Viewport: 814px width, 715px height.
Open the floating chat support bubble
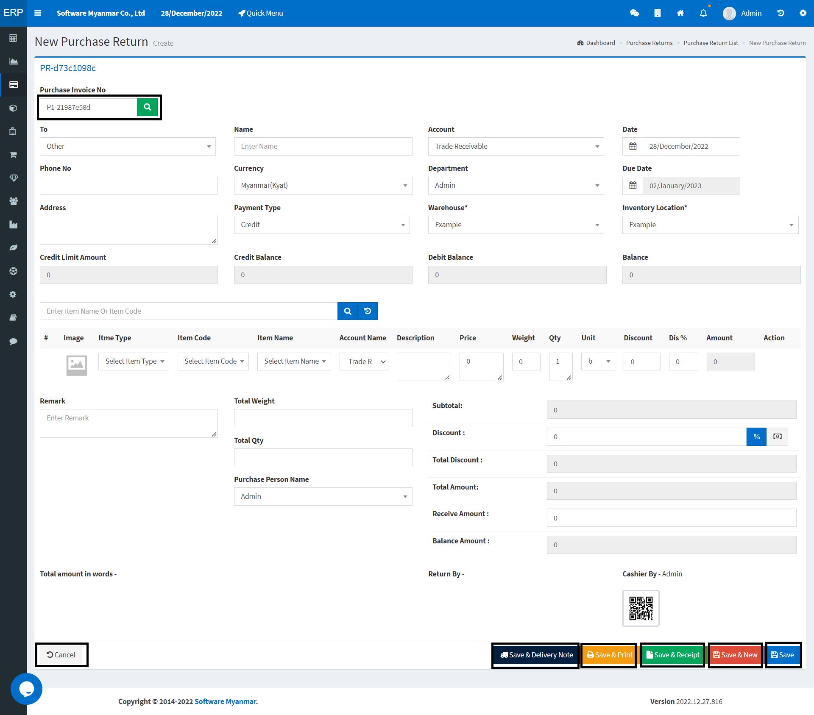pos(26,689)
